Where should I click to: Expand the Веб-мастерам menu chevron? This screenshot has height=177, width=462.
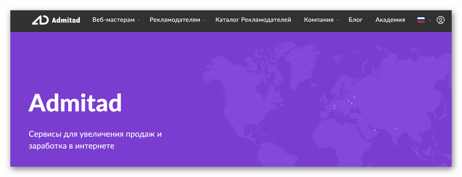139,20
